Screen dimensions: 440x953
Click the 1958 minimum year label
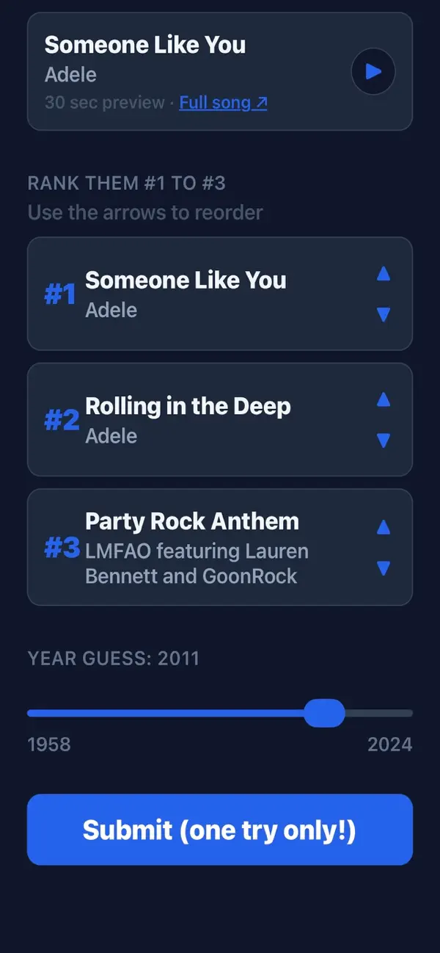[49, 744]
